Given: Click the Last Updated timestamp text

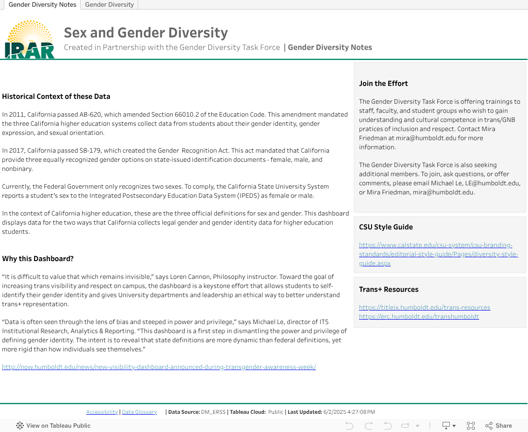Looking at the screenshot, I should click(x=331, y=412).
